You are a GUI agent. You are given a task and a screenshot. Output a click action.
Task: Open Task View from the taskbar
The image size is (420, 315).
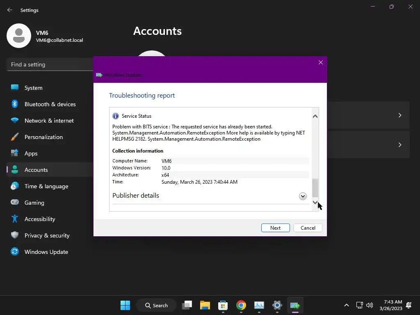(187, 305)
